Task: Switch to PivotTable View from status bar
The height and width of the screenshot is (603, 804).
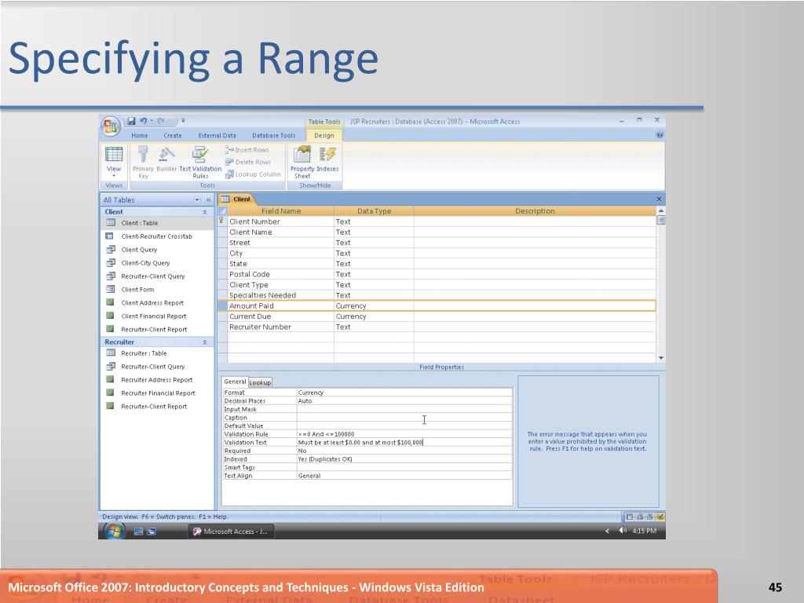Action: (x=639, y=517)
